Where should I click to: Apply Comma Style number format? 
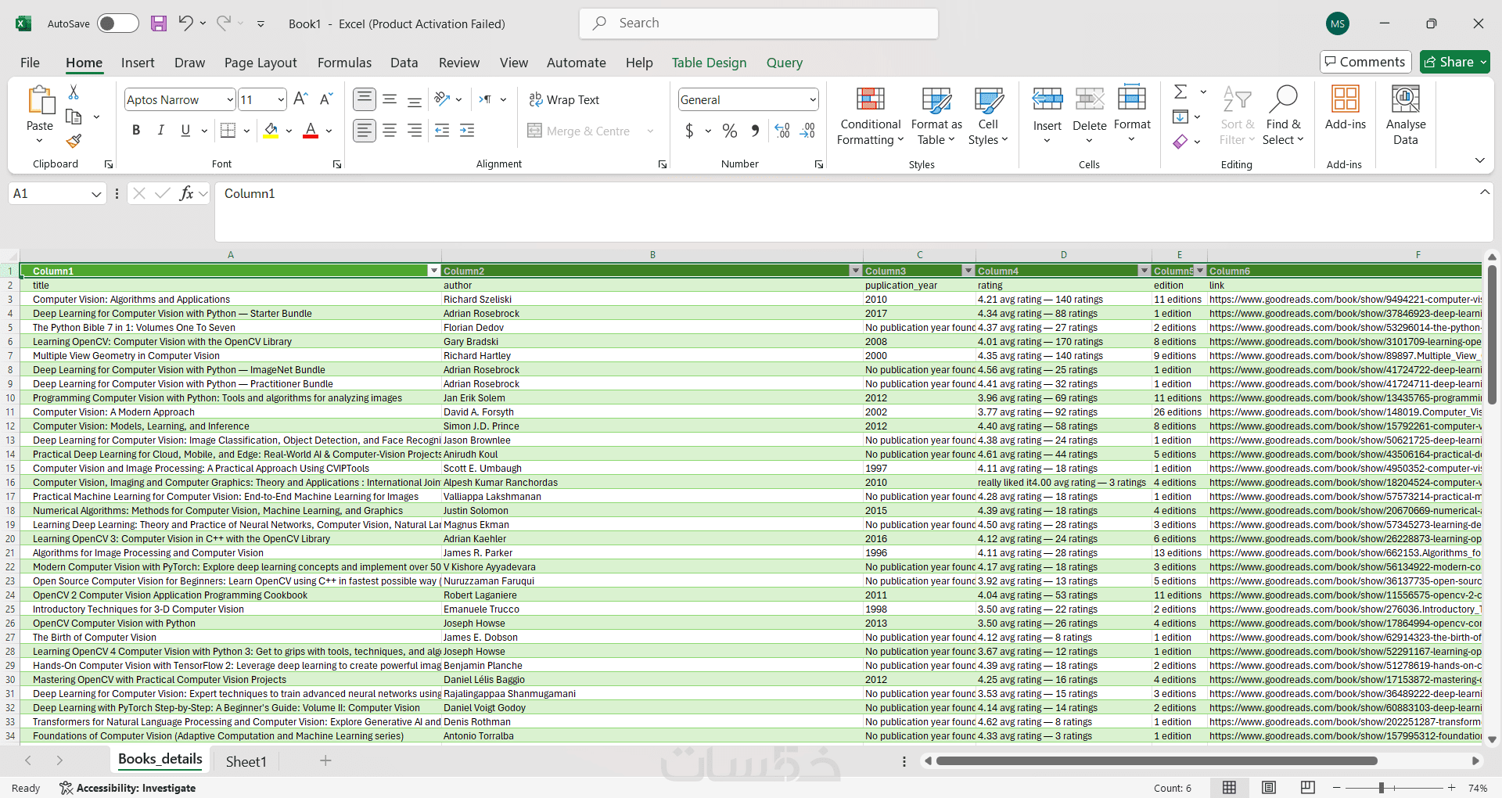(755, 131)
